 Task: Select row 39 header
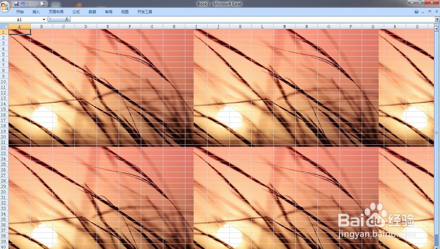coord(4,242)
